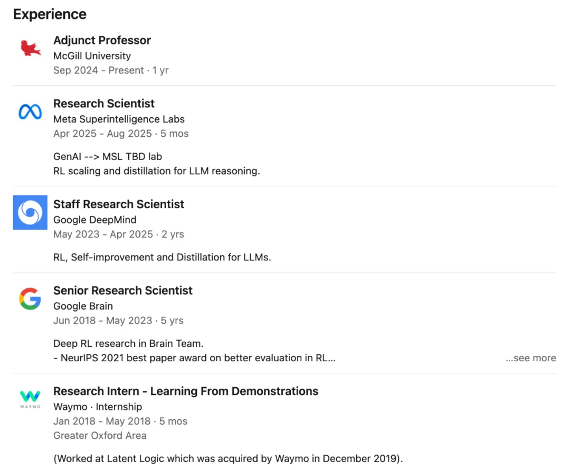Open the Waymo logo icon
The image size is (570, 470).
(30, 399)
